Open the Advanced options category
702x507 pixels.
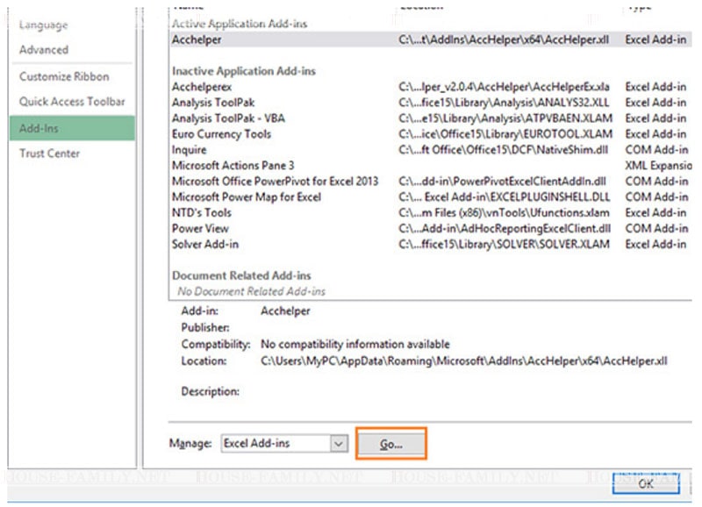click(44, 50)
